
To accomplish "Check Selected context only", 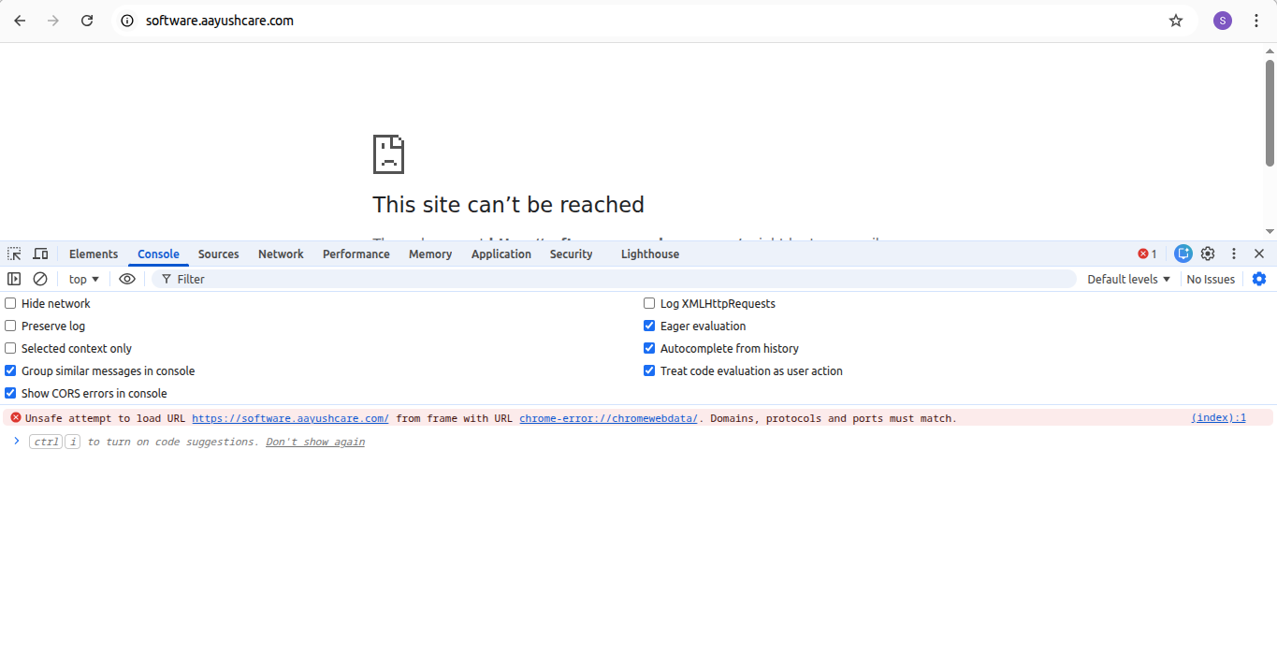I will pos(10,348).
